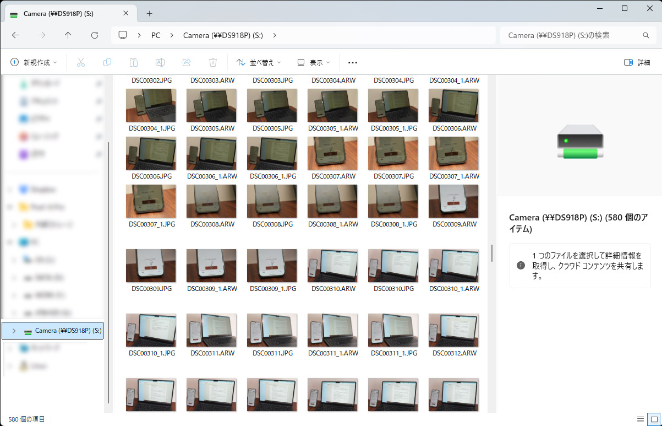Select the DSC00305.ARW thumbnail
The height and width of the screenshot is (426, 662).
(x=211, y=105)
